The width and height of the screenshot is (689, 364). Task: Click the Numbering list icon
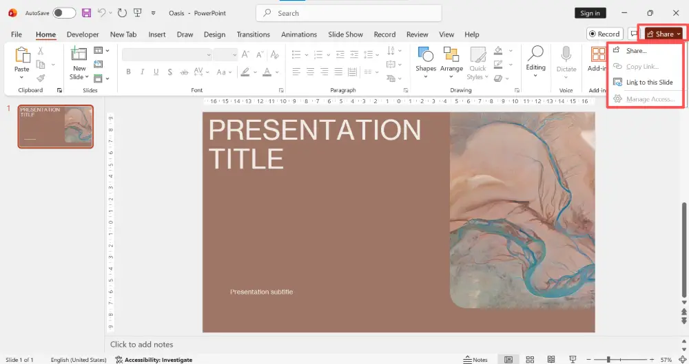point(318,54)
